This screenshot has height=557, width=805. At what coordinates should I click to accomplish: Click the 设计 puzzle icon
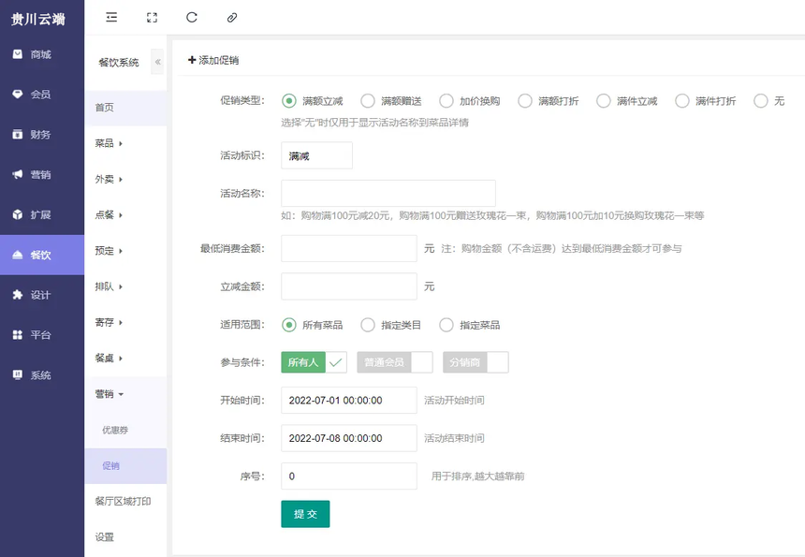tap(18, 295)
